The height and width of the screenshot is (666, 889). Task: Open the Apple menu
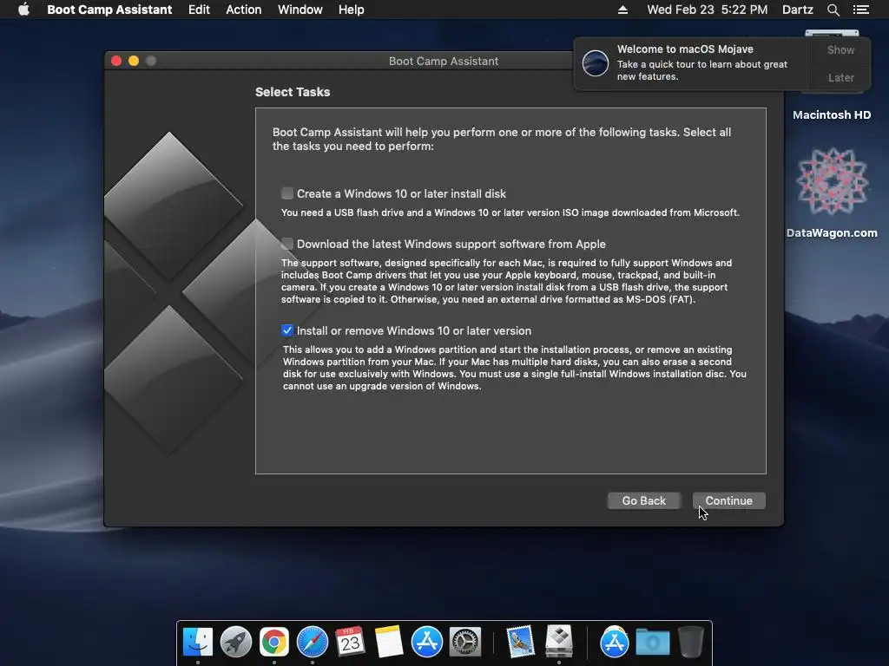tap(23, 10)
